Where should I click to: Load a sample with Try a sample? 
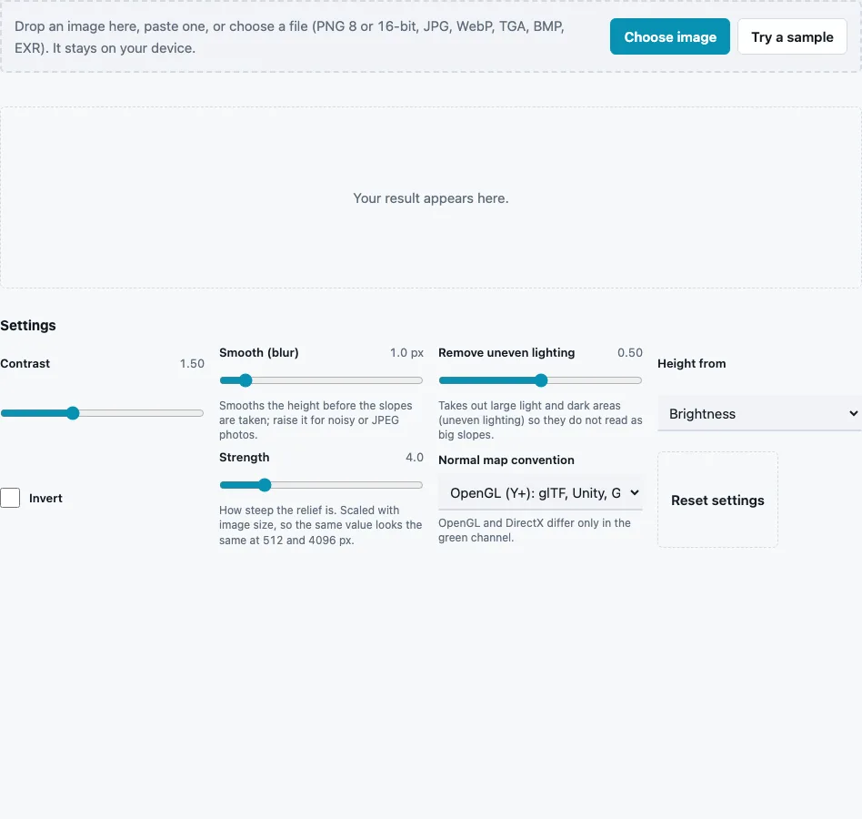[792, 36]
